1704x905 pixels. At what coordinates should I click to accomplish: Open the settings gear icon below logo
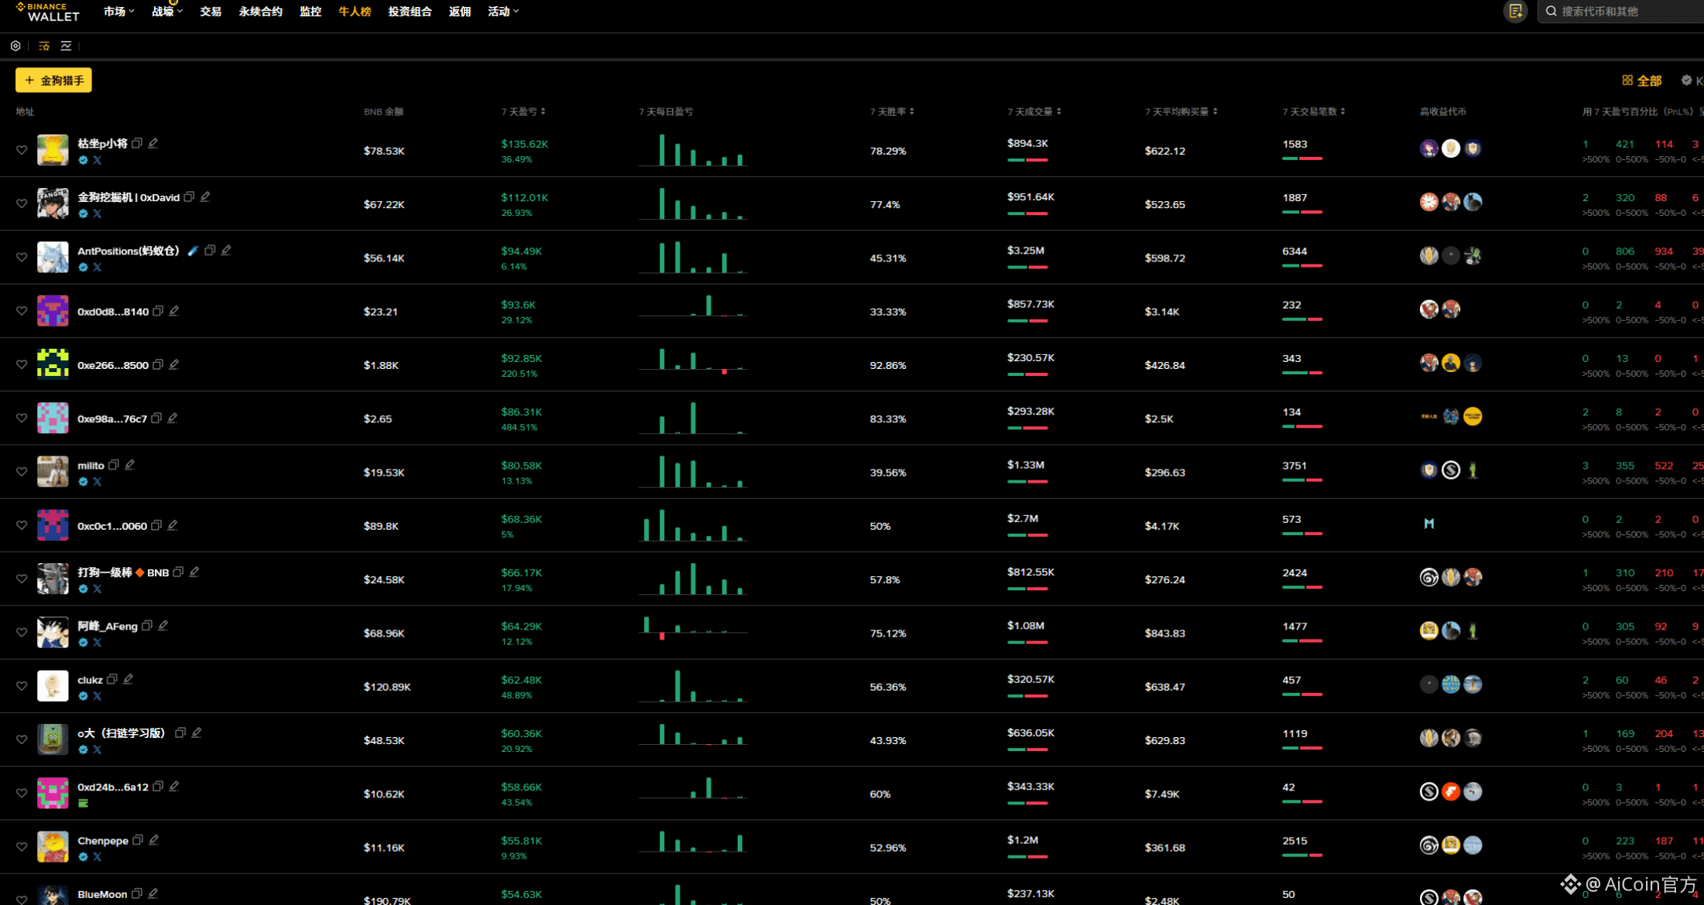[15, 46]
